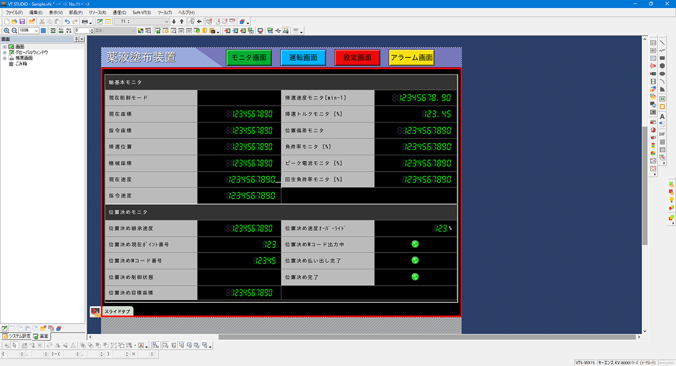676x366 pixels.
Task: Open the 部品(P) menu
Action: tap(76, 12)
